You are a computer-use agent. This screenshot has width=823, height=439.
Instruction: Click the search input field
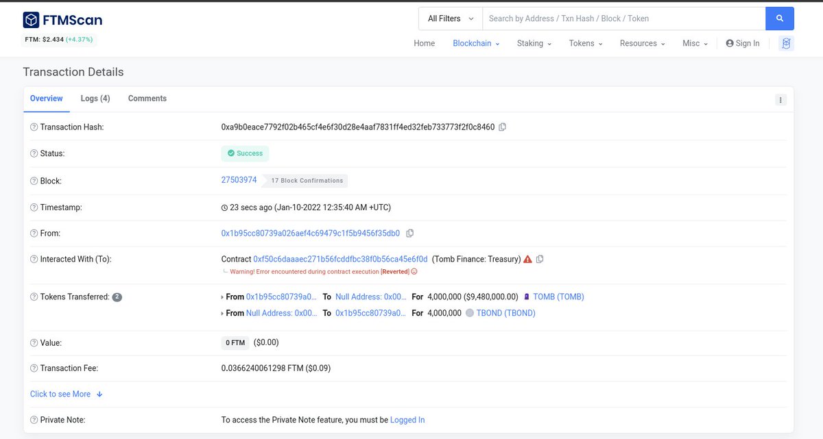(x=617, y=18)
